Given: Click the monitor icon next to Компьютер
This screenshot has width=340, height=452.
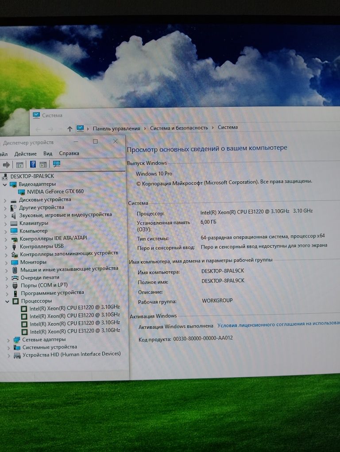Looking at the screenshot, I should point(14,231).
